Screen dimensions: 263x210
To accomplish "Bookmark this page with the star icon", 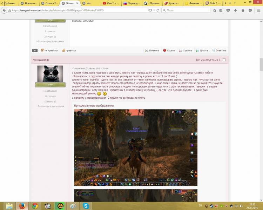I will coord(215,10).
